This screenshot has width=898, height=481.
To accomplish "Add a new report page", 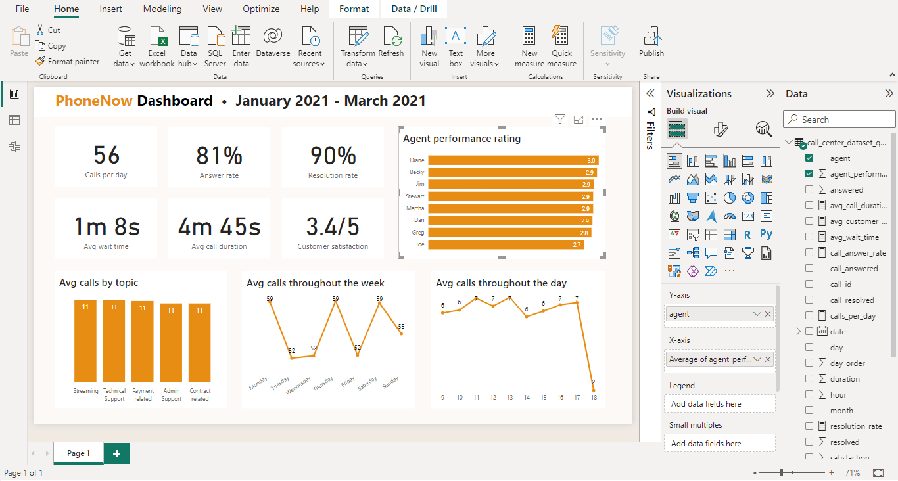I will (116, 453).
